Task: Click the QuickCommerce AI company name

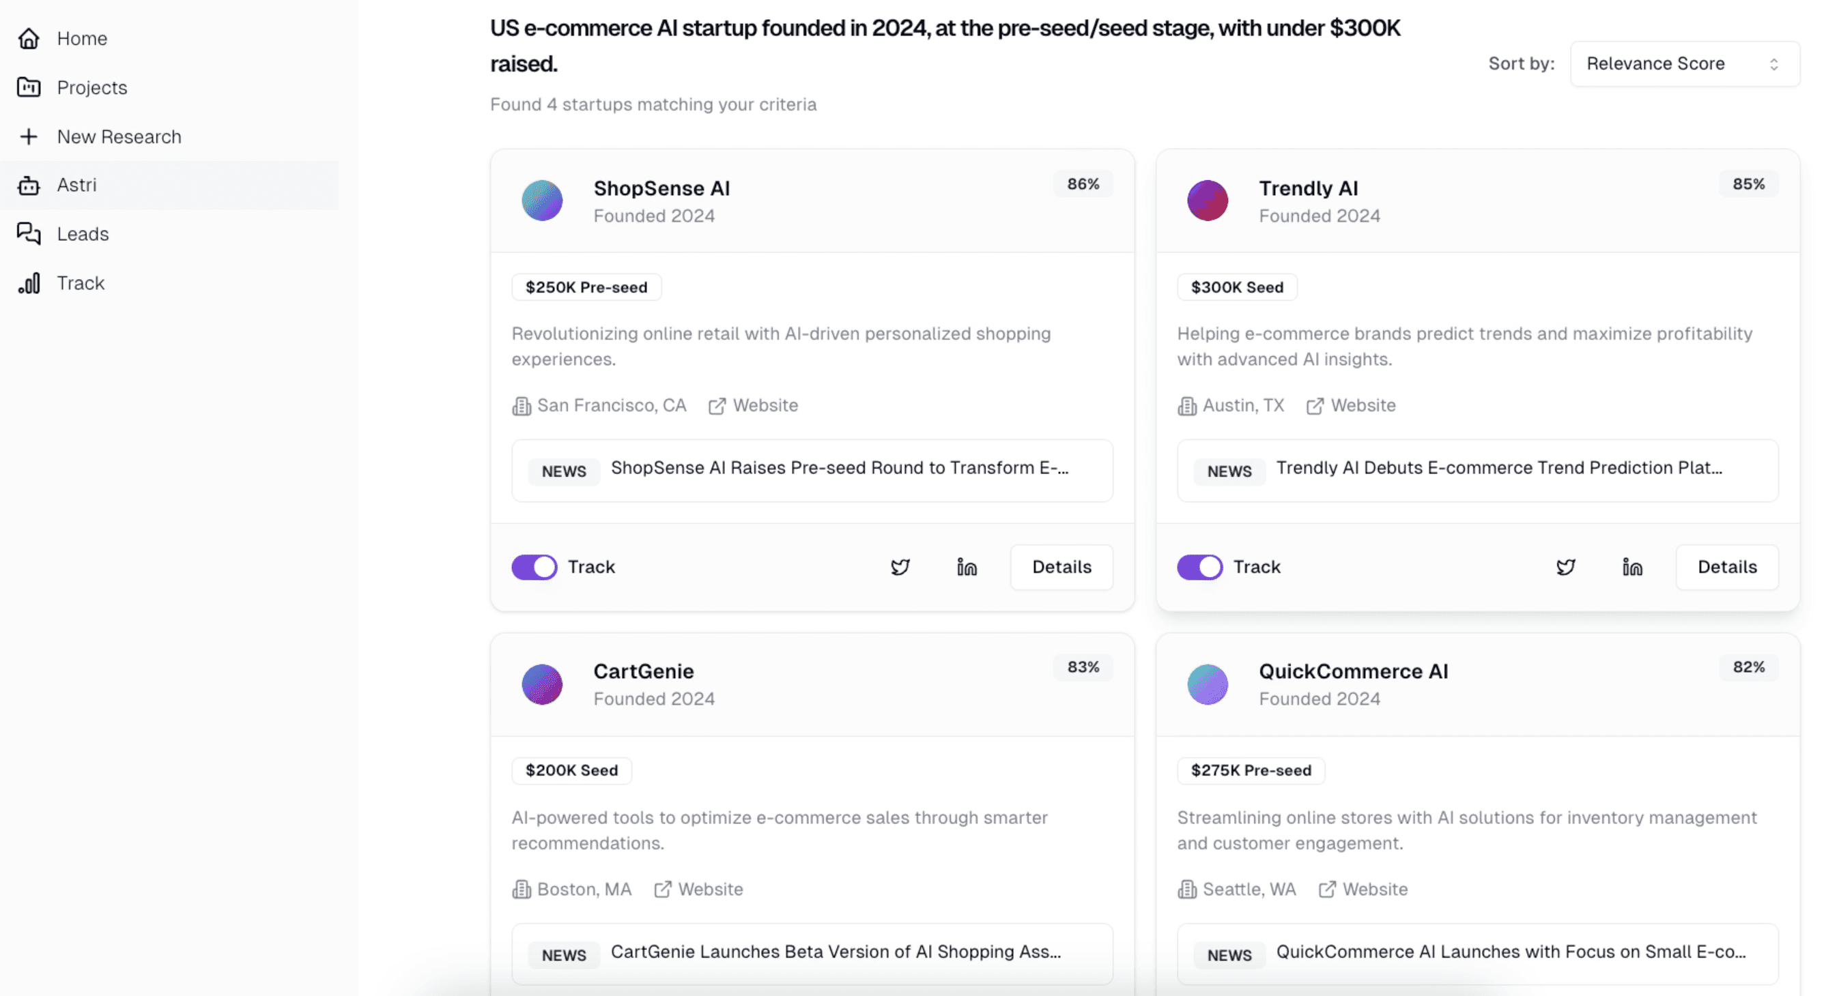Action: point(1354,672)
